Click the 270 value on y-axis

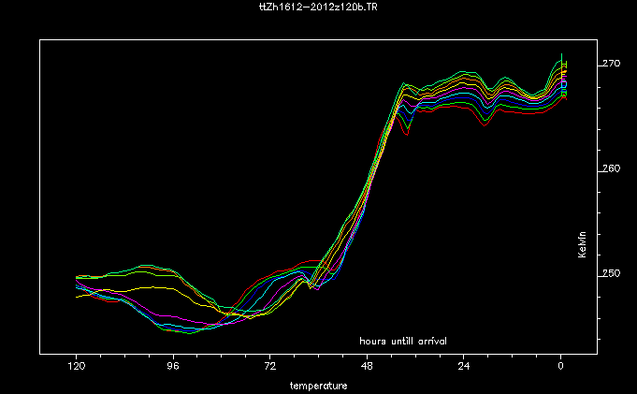click(x=611, y=64)
